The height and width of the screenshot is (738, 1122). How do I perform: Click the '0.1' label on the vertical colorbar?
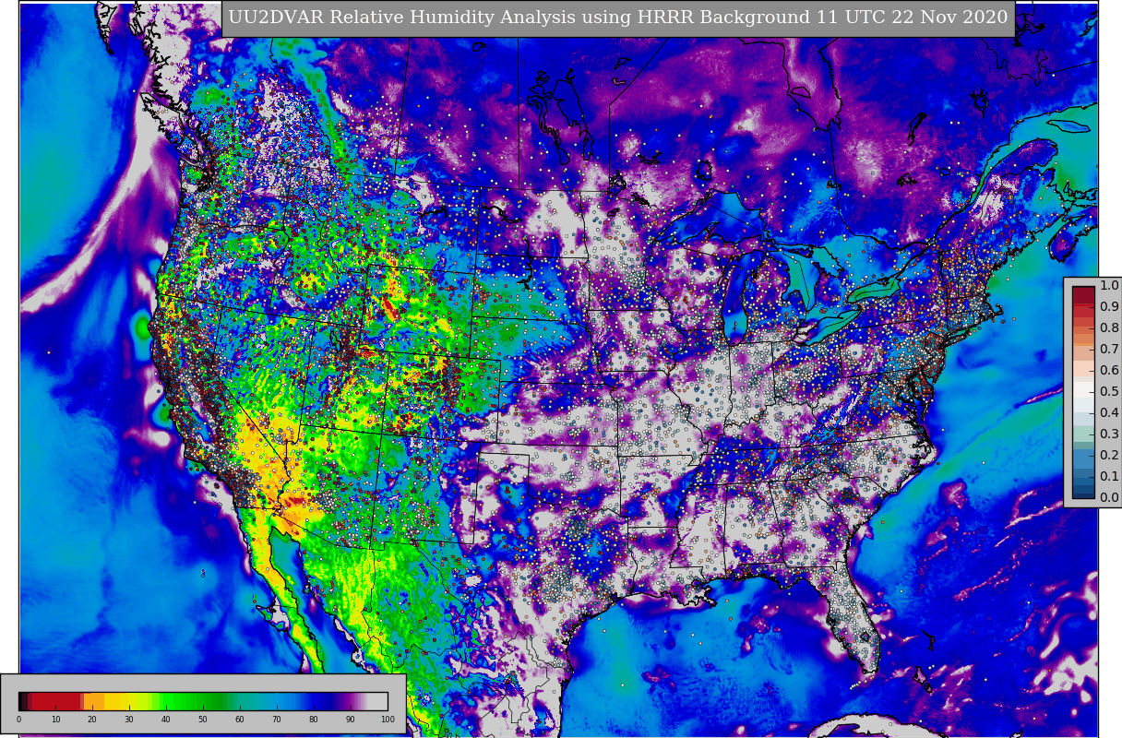1109,476
